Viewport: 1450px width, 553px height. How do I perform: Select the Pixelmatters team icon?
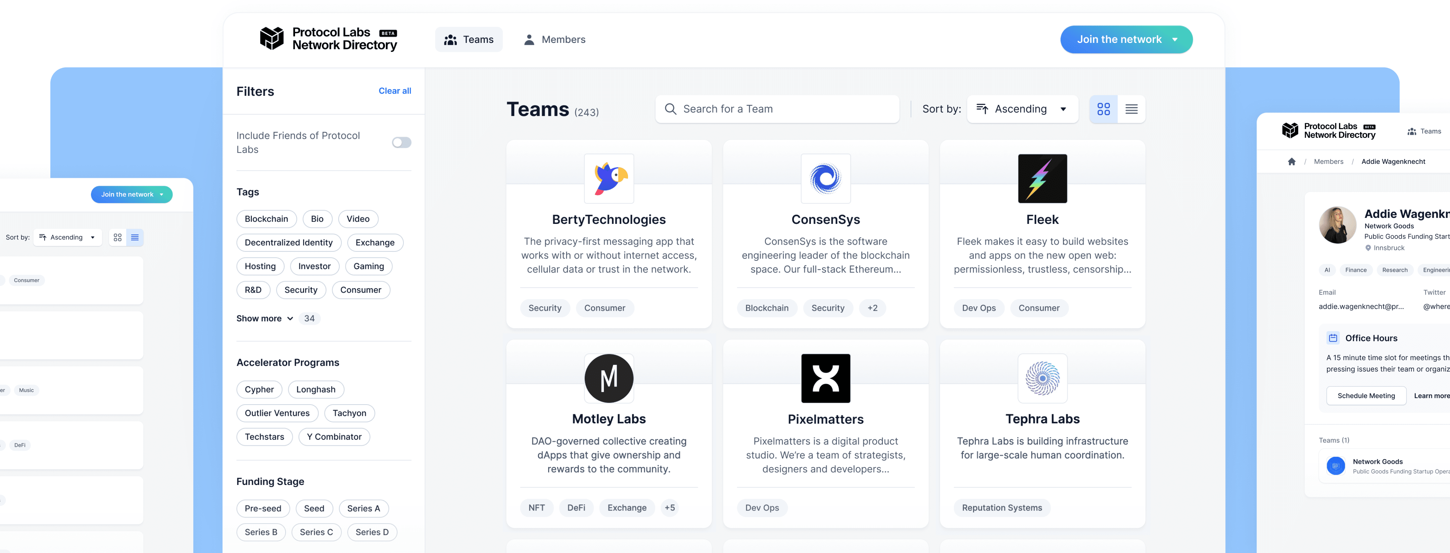pyautogui.click(x=825, y=378)
